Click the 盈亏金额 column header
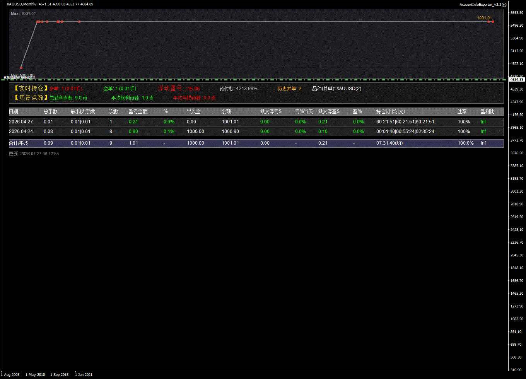The height and width of the screenshot is (379, 526). point(138,111)
